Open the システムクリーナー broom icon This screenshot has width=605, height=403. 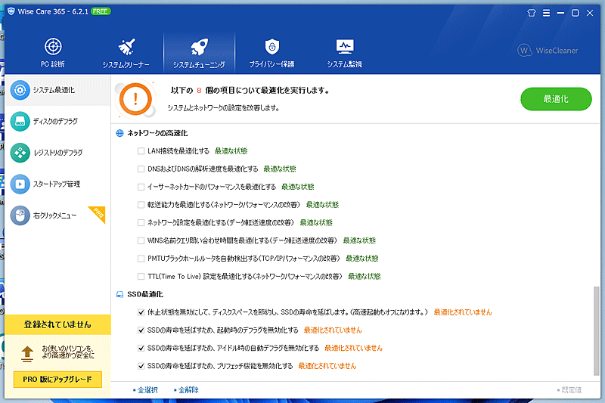[126, 47]
